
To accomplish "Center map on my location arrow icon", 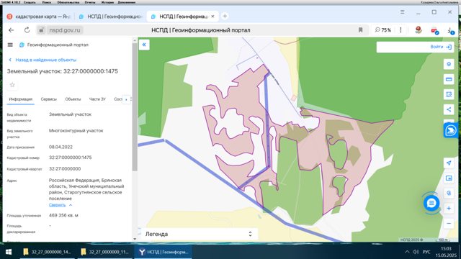I will pos(449,163).
